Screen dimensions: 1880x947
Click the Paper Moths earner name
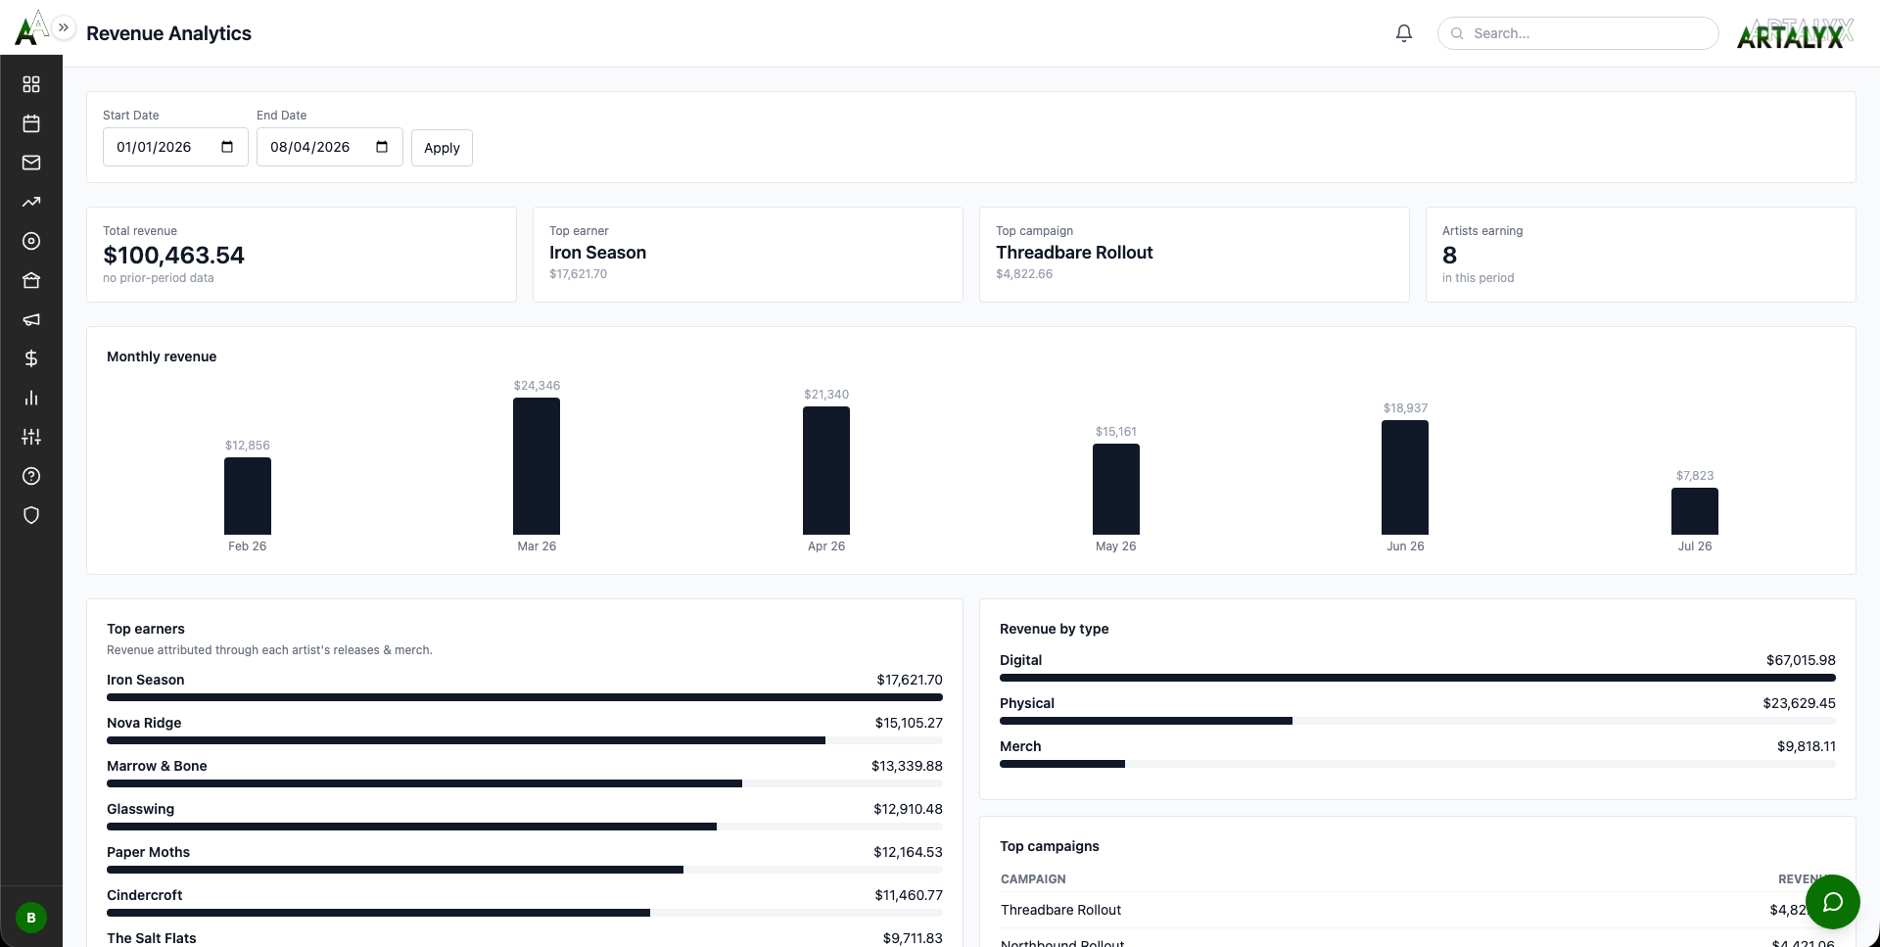point(148,852)
